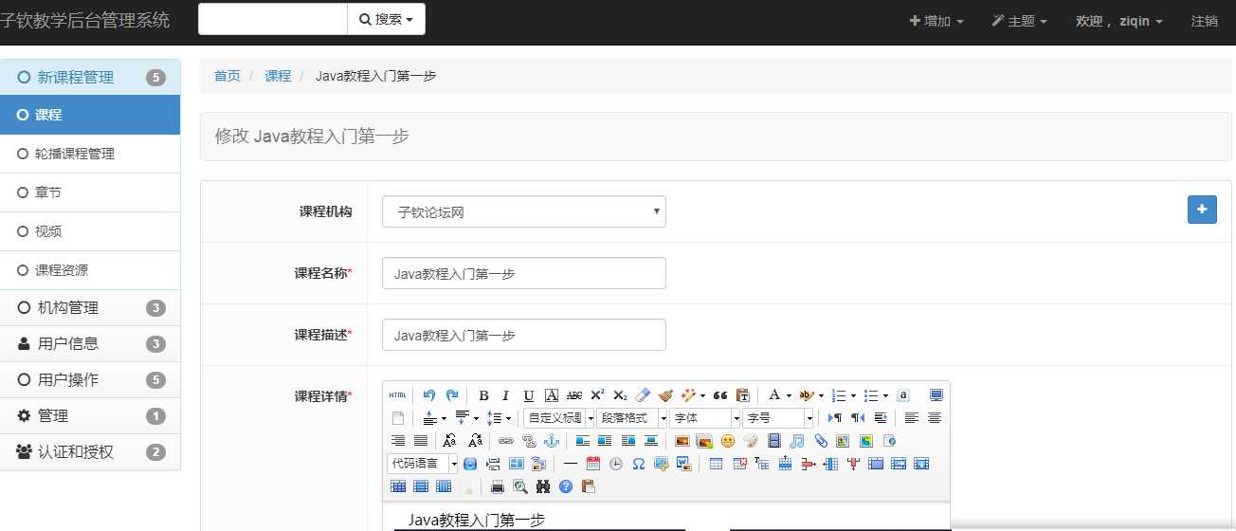Click the eraser clear-format icon
The width and height of the screenshot is (1236, 531).
tap(643, 395)
